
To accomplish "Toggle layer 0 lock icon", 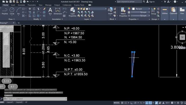I will click(x=84, y=9).
